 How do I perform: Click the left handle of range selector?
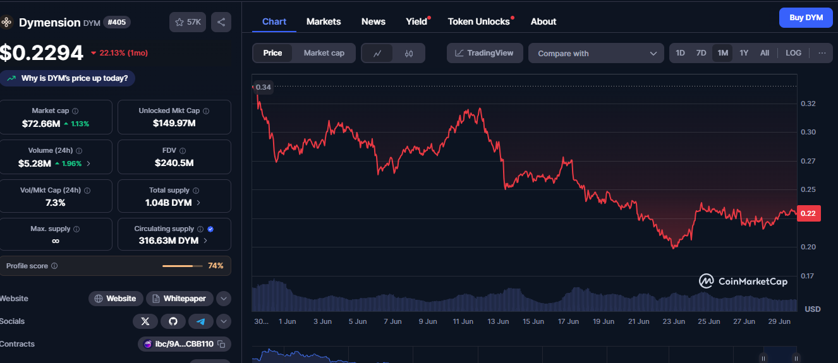tap(763, 358)
